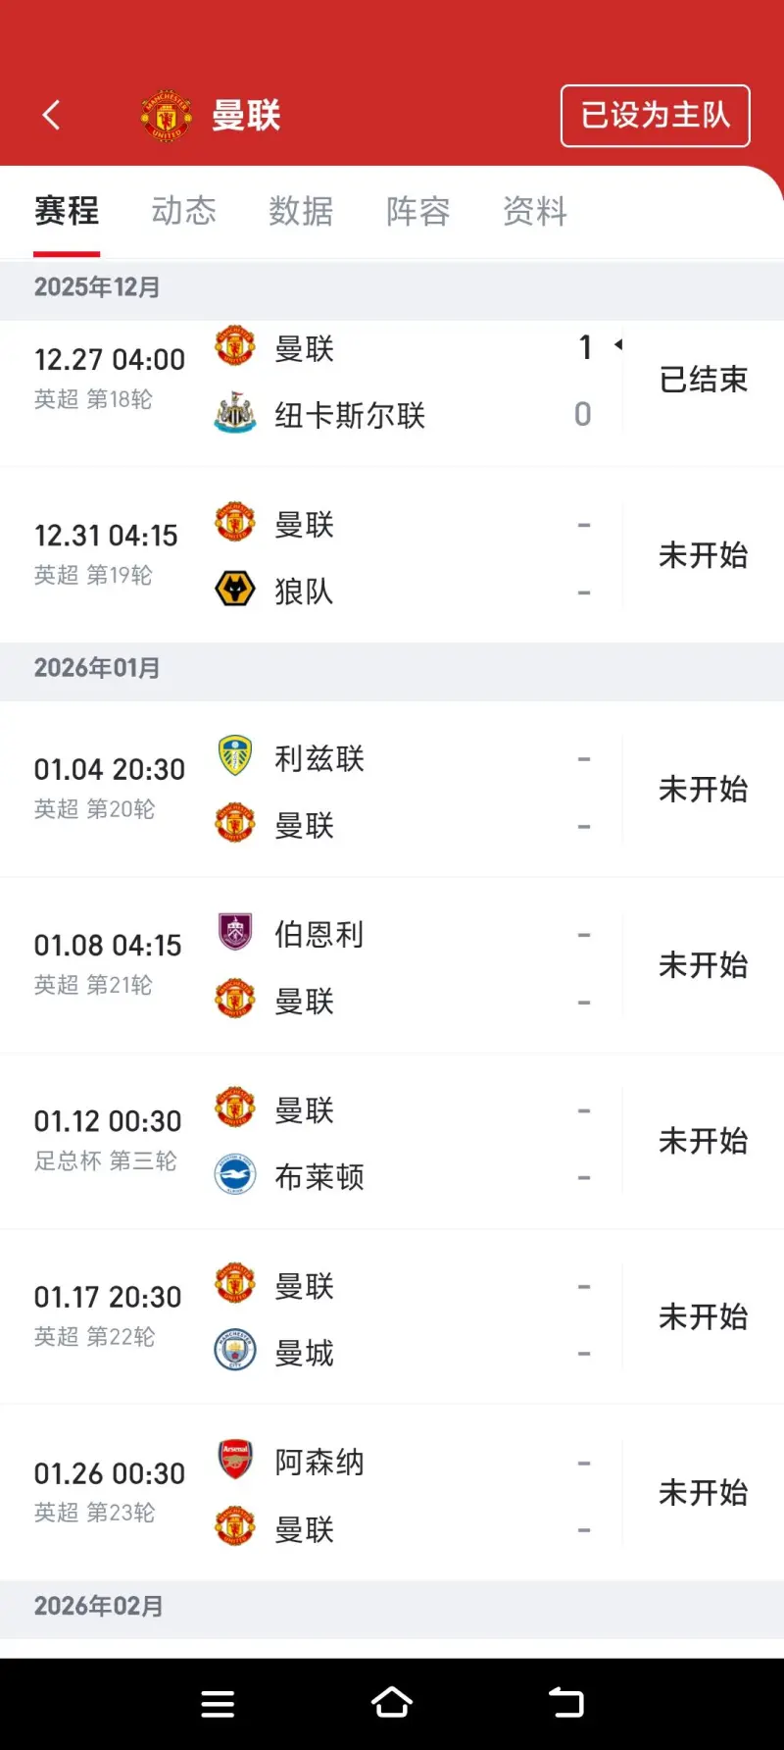Open recent apps via menu nav icon
This screenshot has height=1750, width=784.
click(218, 1704)
